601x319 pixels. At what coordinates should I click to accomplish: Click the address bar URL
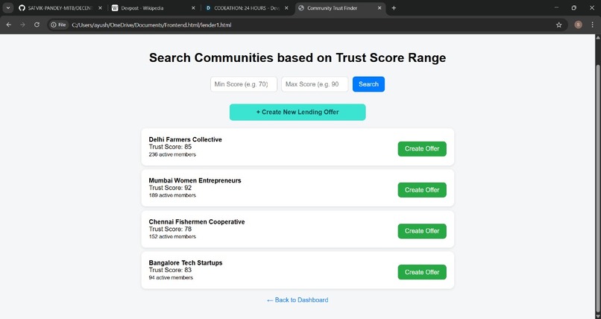pyautogui.click(x=151, y=25)
